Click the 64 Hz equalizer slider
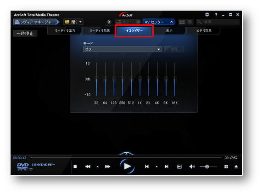Image resolution: width=262 pixels, height=195 pixels. (105, 79)
